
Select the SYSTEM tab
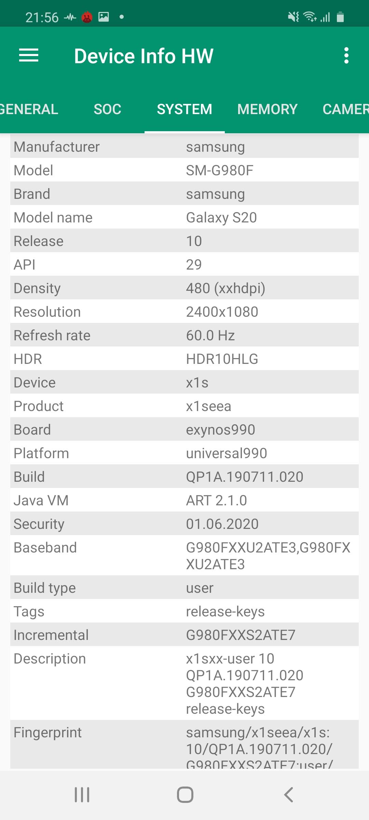click(184, 109)
